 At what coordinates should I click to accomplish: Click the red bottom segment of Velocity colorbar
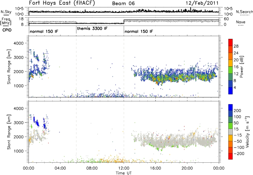coord(231,156)
